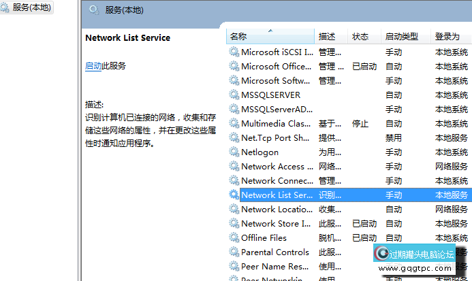The height and width of the screenshot is (281, 472).
Task: Click gear icon beside left tree 服务(本地)
Action: point(5,7)
